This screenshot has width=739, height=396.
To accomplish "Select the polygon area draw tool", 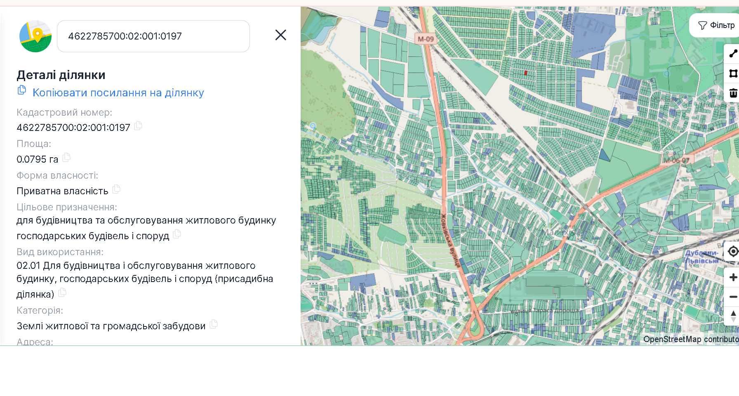I will (x=733, y=74).
